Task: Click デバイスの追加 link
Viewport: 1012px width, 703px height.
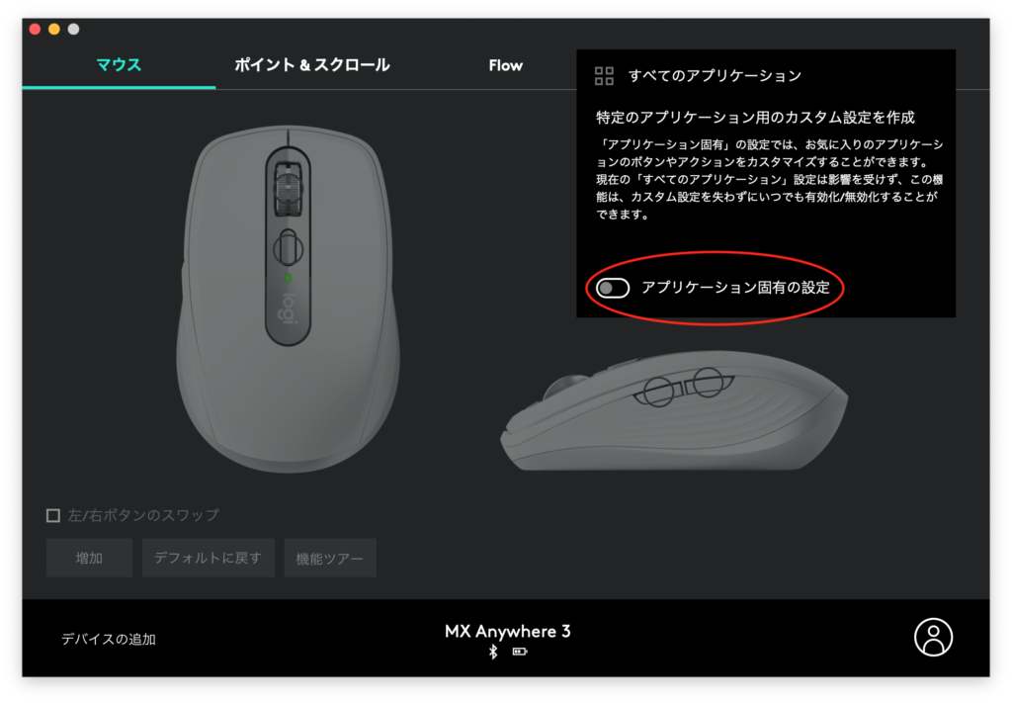Action: pyautogui.click(x=109, y=639)
